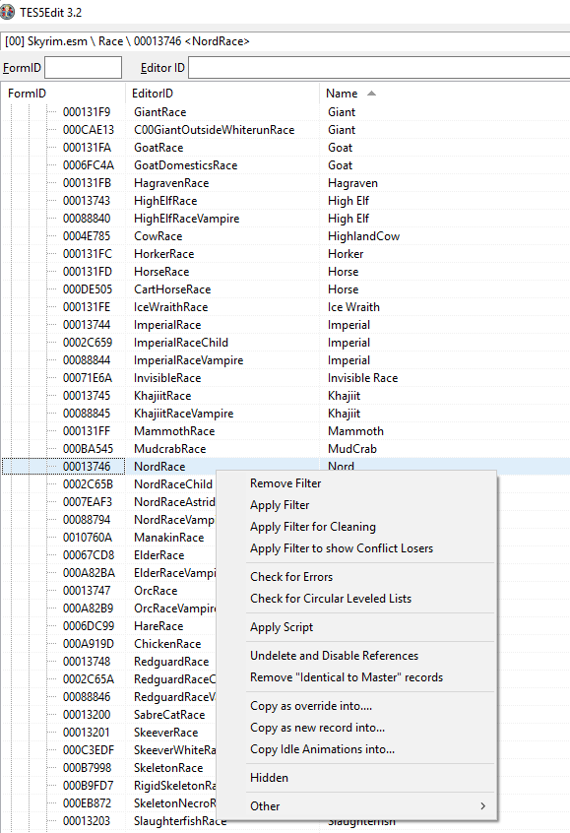Click the Name cell reading HighlandCow
The image size is (570, 833).
(x=363, y=236)
